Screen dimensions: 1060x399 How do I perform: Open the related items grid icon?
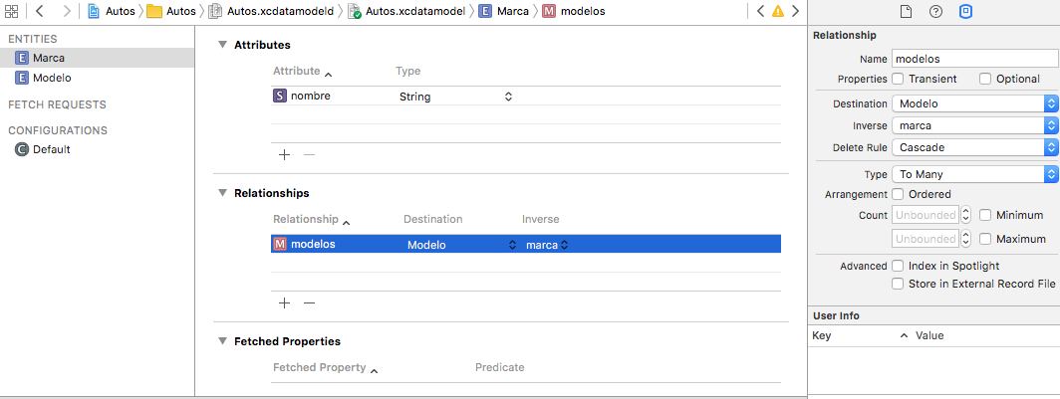coord(13,11)
